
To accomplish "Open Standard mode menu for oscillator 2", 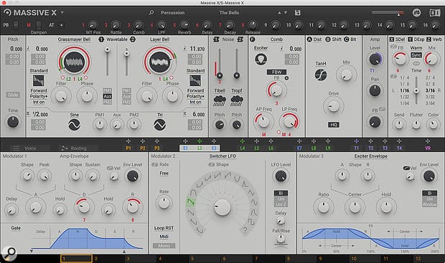I will click(195, 70).
